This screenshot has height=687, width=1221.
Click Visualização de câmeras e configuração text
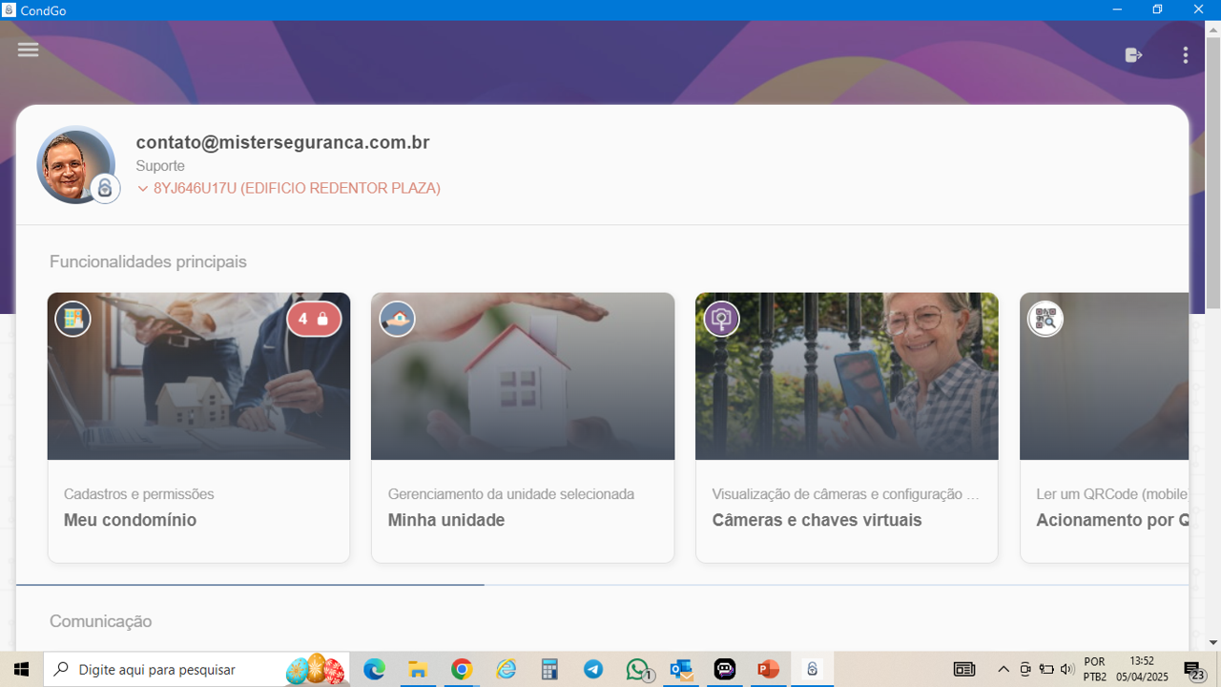[x=846, y=494]
